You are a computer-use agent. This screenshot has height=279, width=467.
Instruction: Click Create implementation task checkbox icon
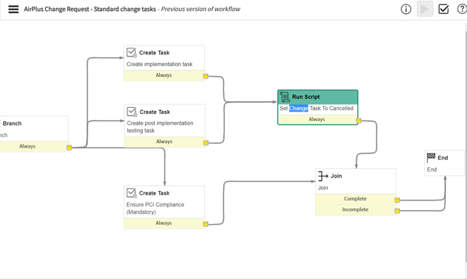(x=131, y=53)
